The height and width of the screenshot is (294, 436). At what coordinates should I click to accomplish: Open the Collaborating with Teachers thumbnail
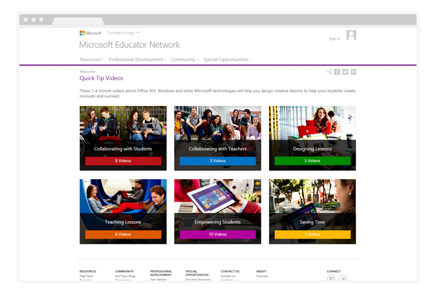tap(218, 138)
